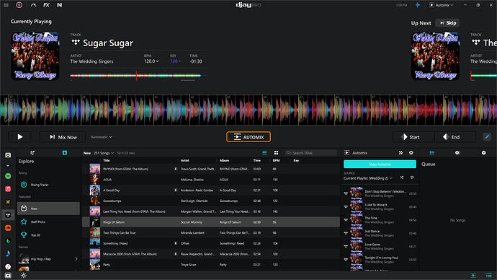
Task: Click the Search TIDAL field
Action: (311, 153)
